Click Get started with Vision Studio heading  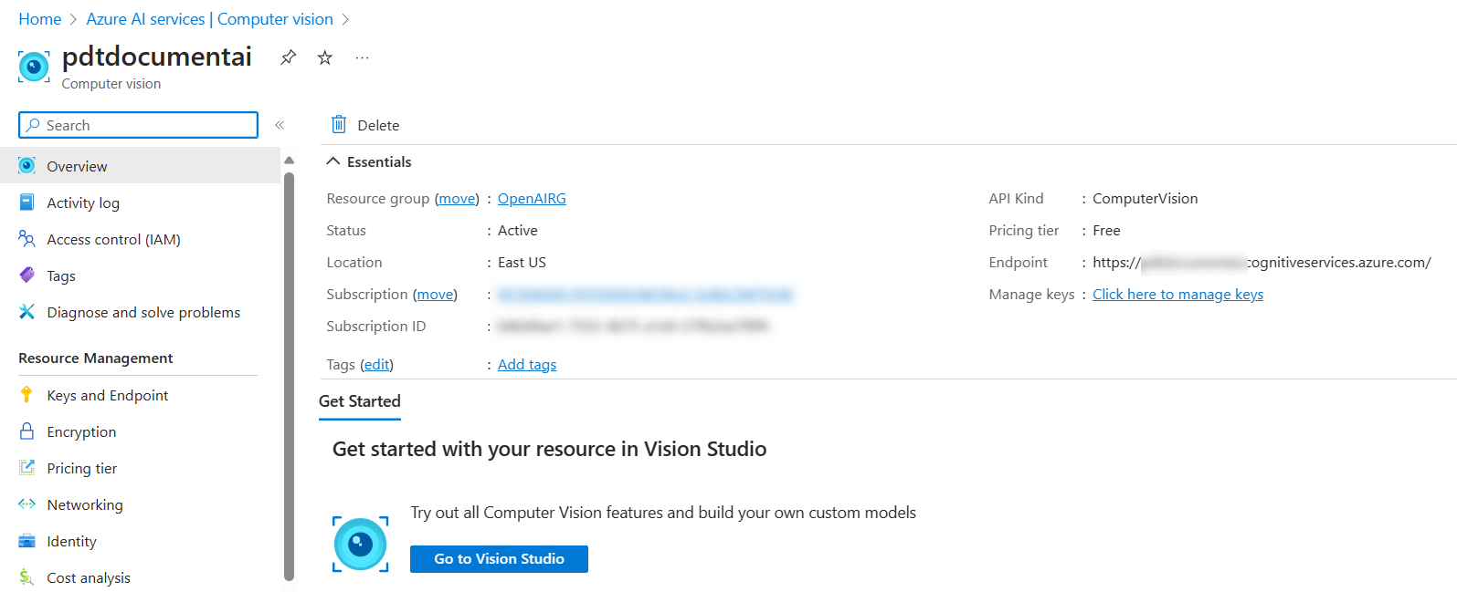[549, 449]
